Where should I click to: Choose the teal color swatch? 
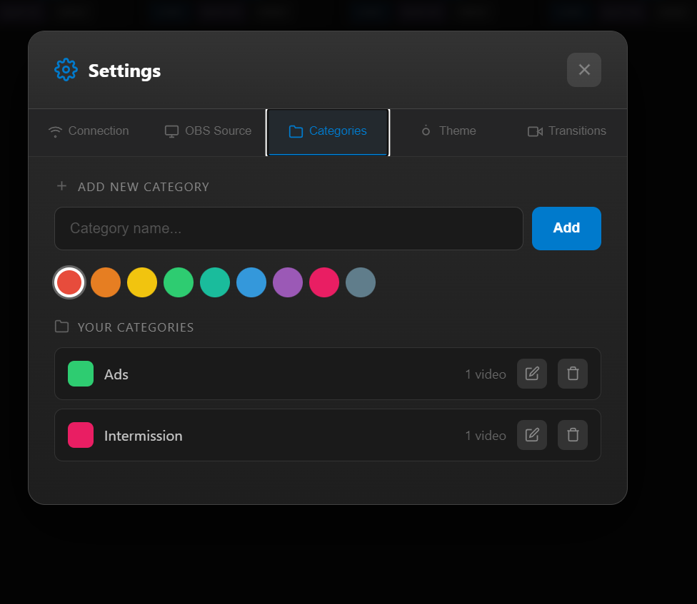215,282
